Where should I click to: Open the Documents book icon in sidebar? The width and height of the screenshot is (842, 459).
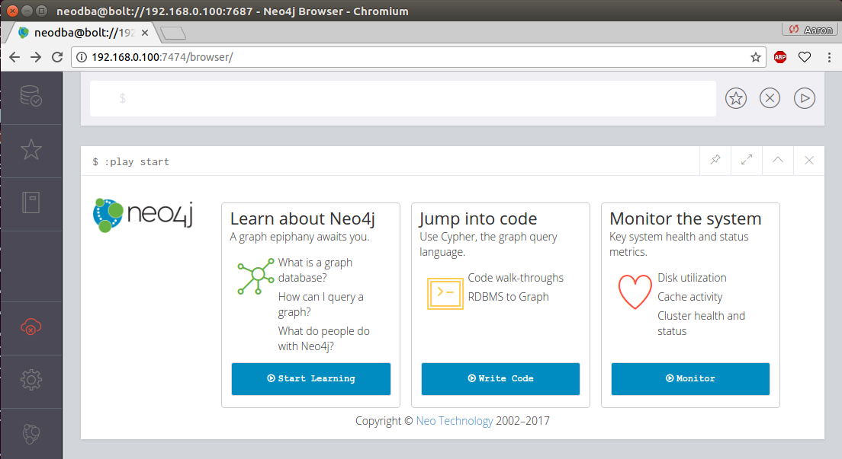click(31, 202)
